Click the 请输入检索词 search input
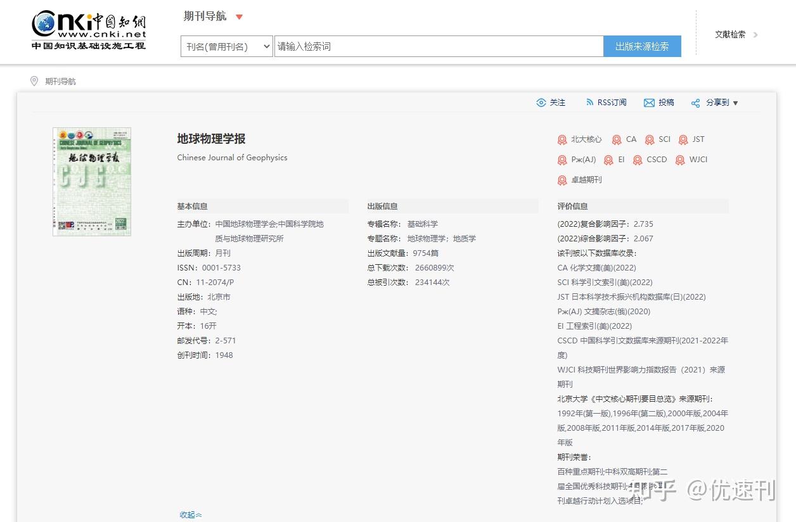Image resolution: width=796 pixels, height=522 pixels. (x=439, y=46)
